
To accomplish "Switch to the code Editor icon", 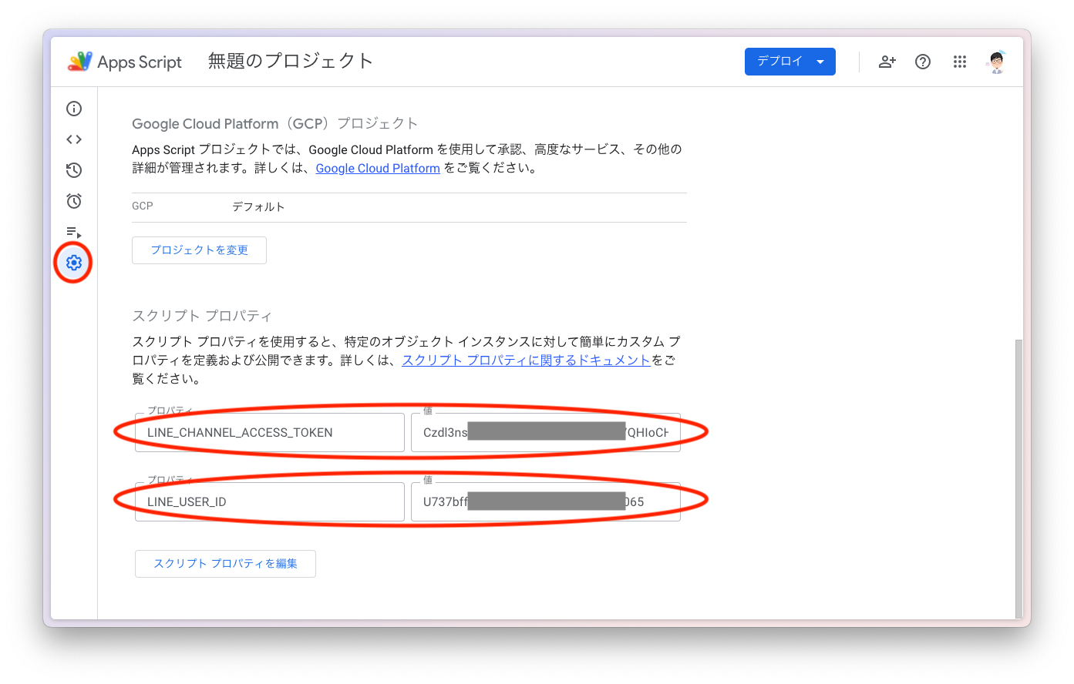I will point(73,139).
